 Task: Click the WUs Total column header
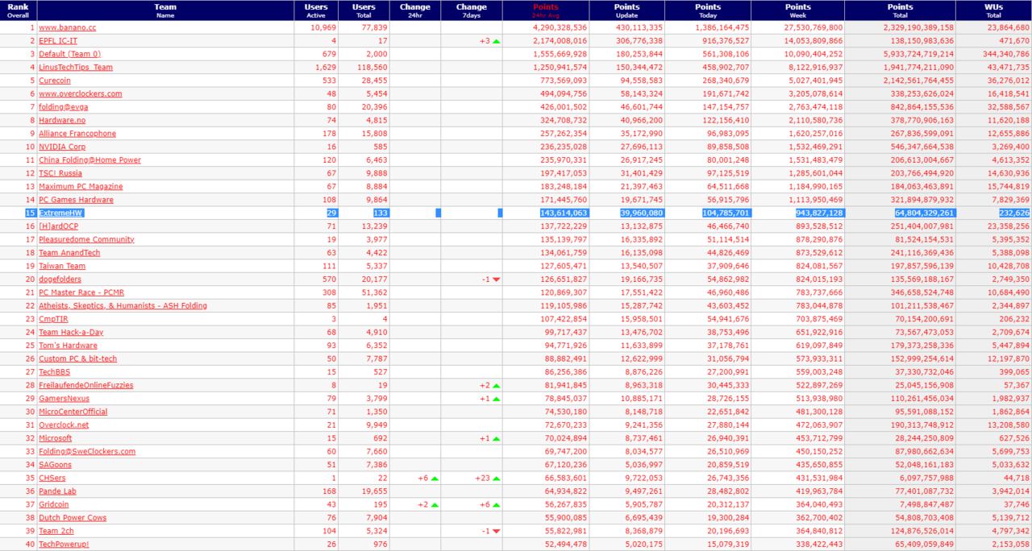click(993, 10)
